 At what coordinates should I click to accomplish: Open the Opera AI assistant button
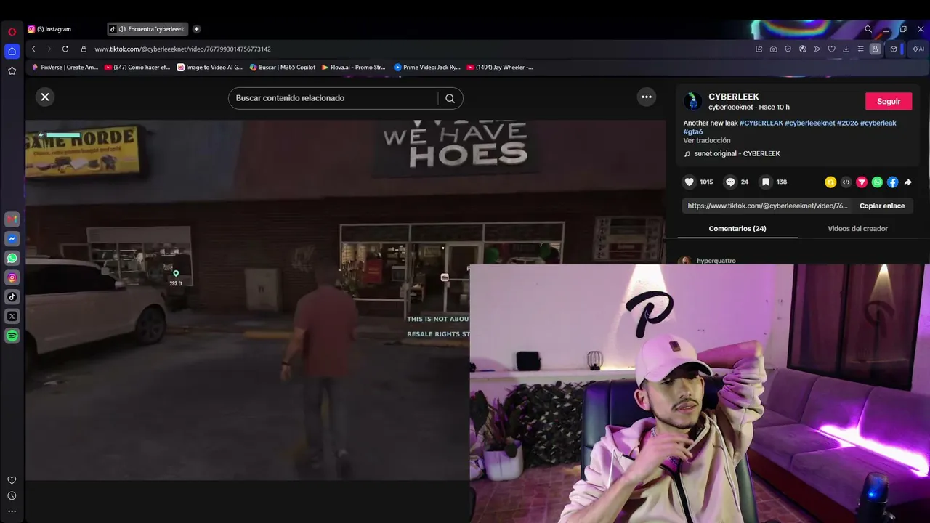[918, 49]
